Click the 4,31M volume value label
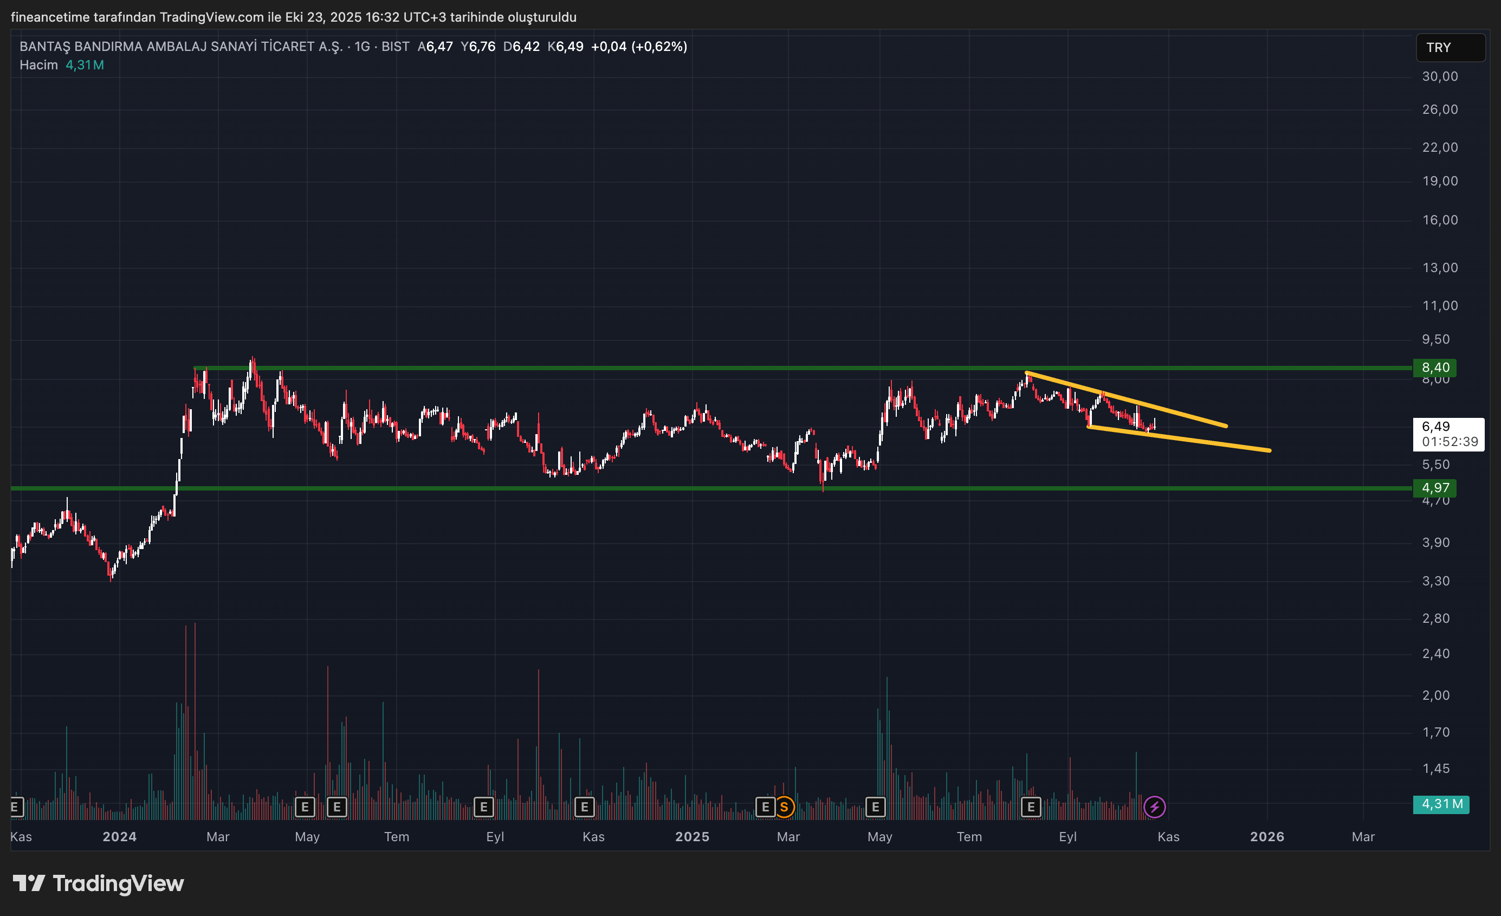Image resolution: width=1501 pixels, height=916 pixels. tap(1441, 804)
